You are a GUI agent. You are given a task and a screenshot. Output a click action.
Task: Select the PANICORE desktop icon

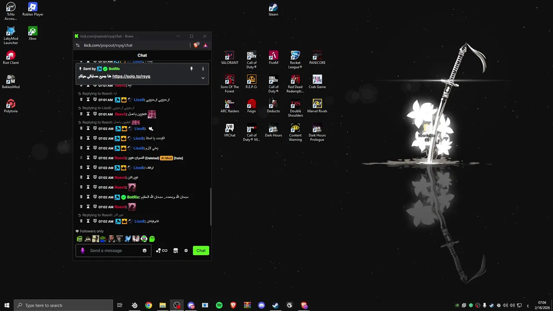pos(317,58)
